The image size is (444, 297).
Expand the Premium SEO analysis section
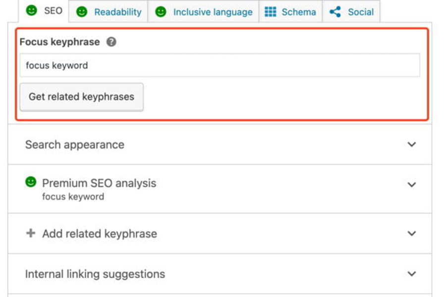(411, 184)
